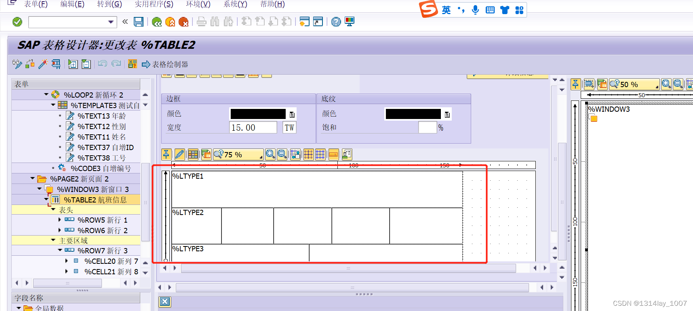Click the pencil Draw lines icon in the table painter

tap(180, 154)
